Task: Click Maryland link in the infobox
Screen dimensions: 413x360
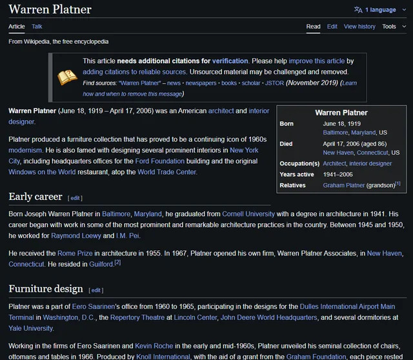Action: tap(363, 132)
